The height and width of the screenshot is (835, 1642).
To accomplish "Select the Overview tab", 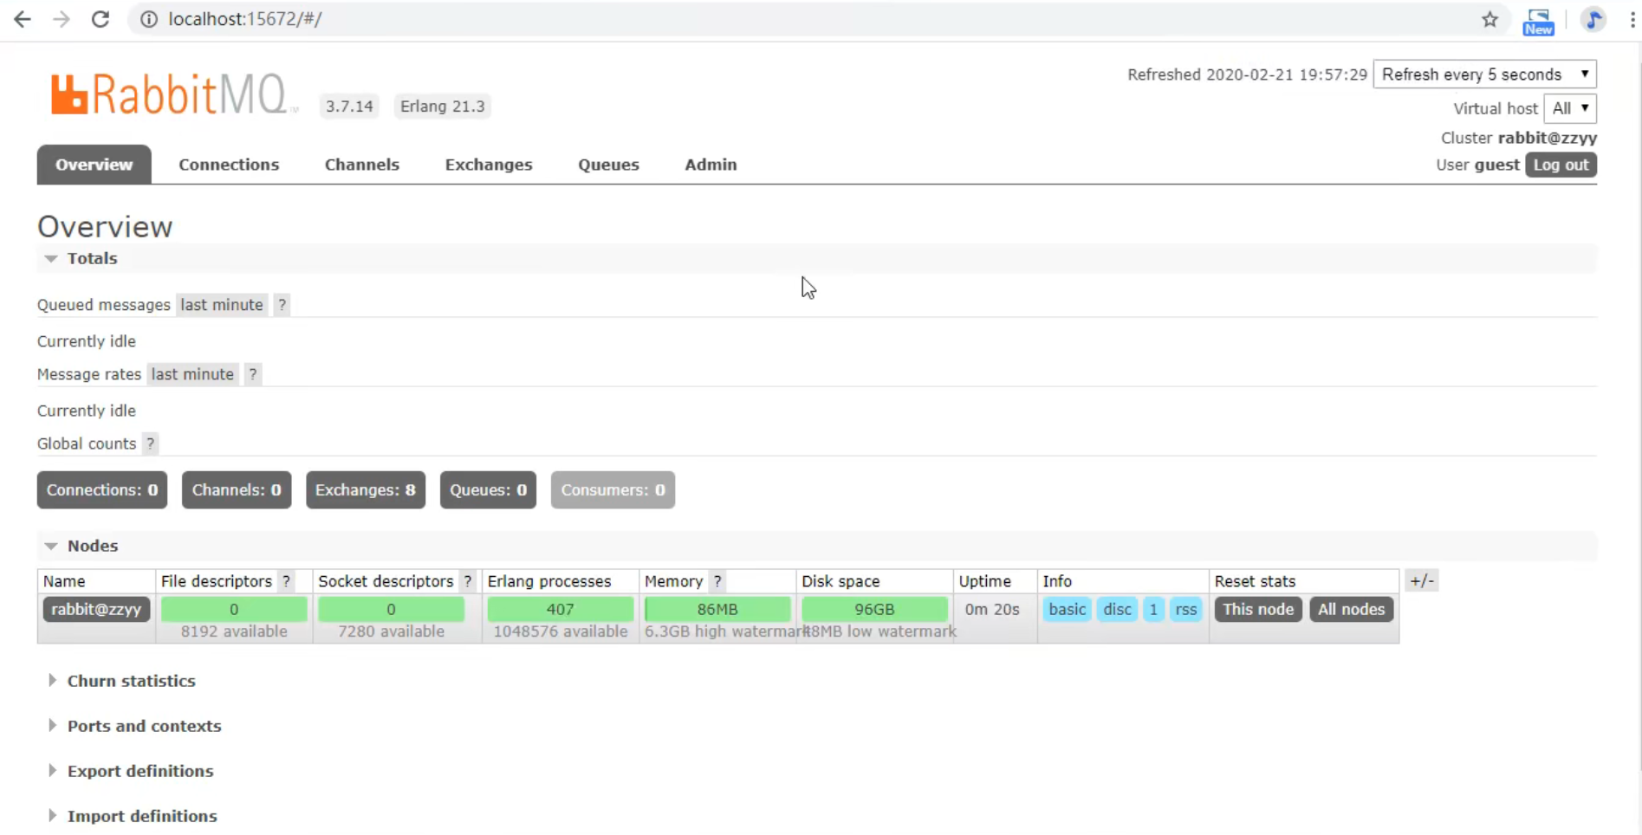I will click(x=94, y=165).
